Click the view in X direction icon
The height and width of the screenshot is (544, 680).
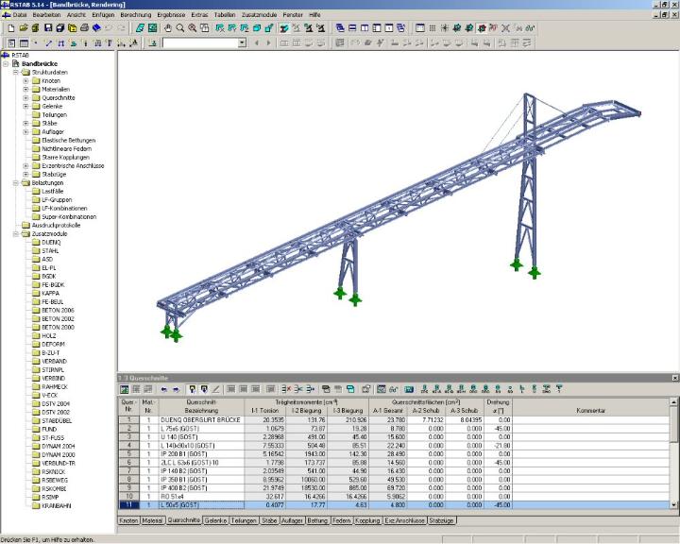coord(220,28)
